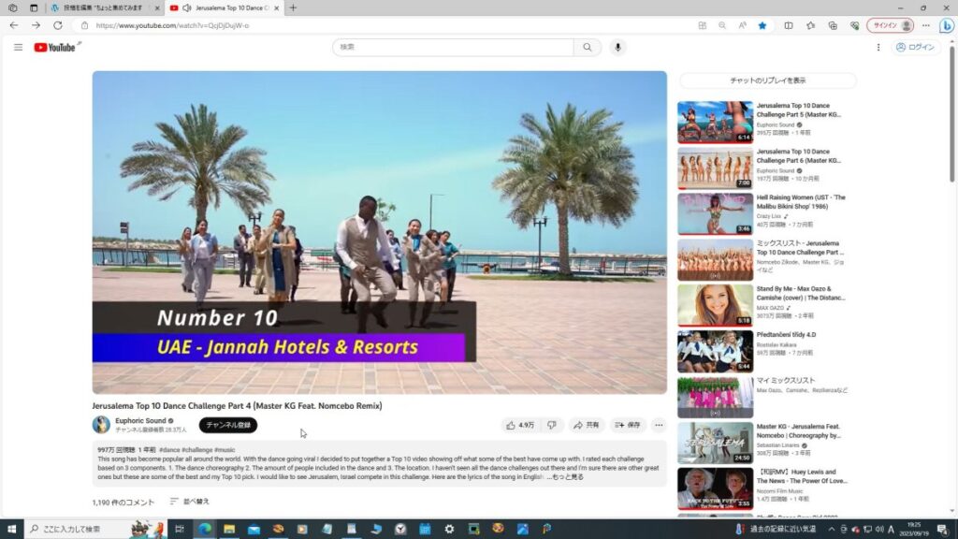Open the 1,190 件のコメント comments heading

123,503
